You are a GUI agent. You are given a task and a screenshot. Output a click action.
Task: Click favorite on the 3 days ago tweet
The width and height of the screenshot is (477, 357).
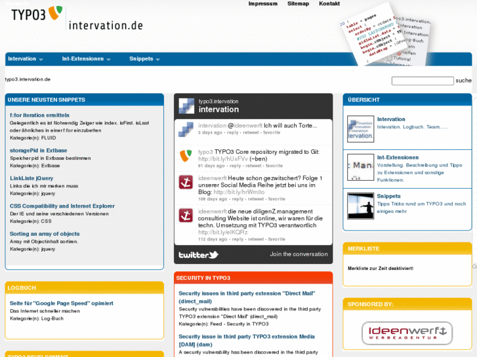point(272,132)
